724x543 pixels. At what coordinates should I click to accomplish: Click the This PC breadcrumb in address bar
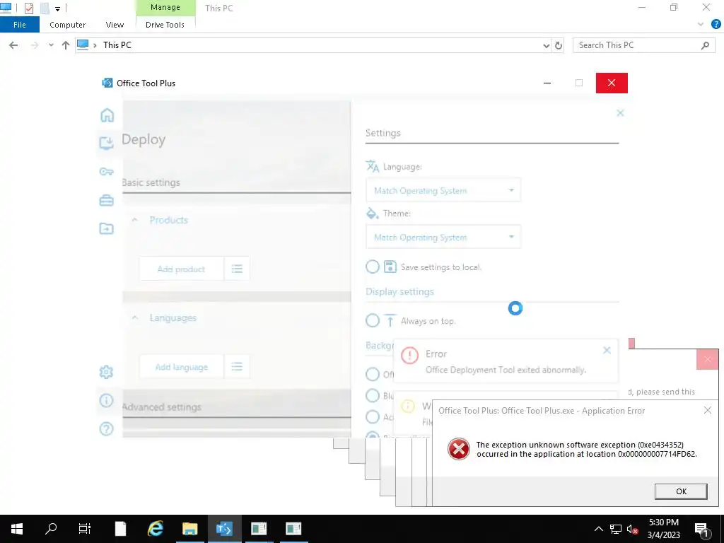pos(117,45)
